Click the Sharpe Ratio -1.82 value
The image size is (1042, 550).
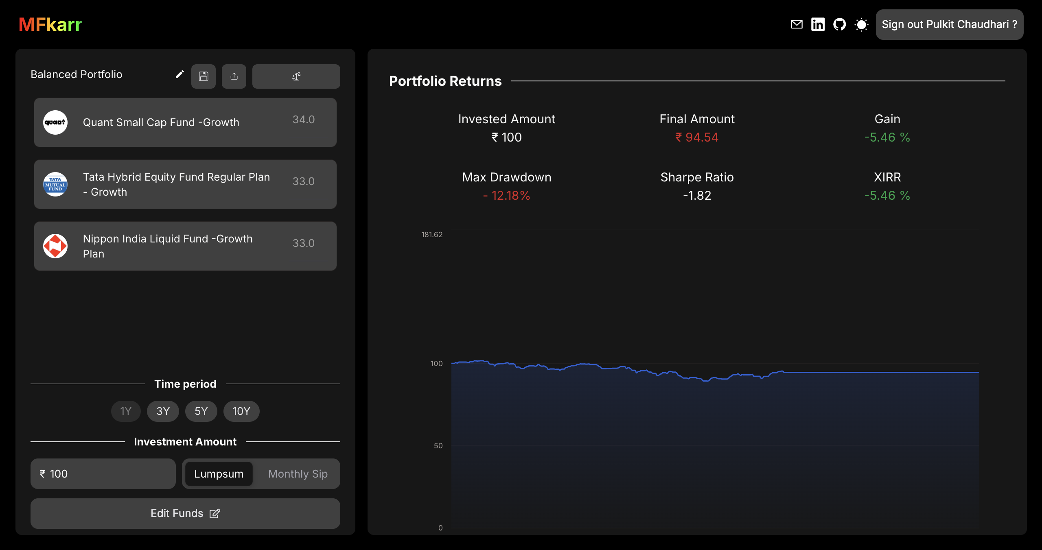pyautogui.click(x=697, y=196)
